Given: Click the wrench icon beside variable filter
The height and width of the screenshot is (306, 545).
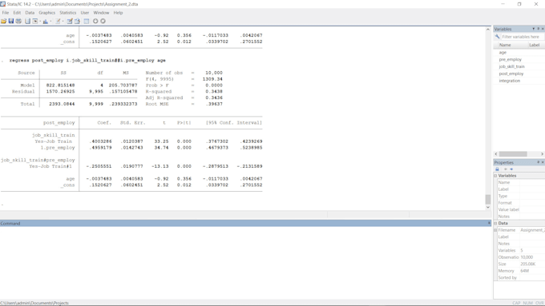Looking at the screenshot, I should [497, 37].
